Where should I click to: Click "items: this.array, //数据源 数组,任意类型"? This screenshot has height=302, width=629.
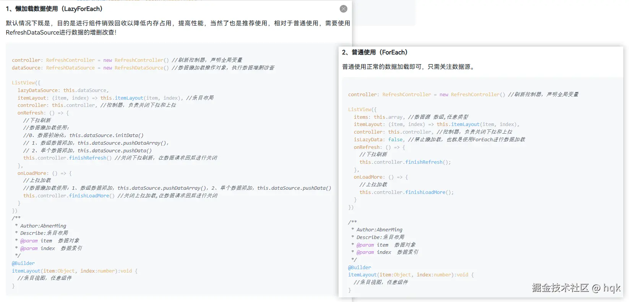[411, 117]
